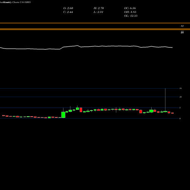This screenshot has height=190, width=190.
Task: Select the high price label H: 2.70
Action: [99, 8]
